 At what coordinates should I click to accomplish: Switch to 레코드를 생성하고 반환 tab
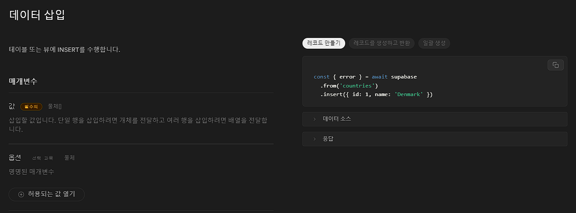pos(382,43)
